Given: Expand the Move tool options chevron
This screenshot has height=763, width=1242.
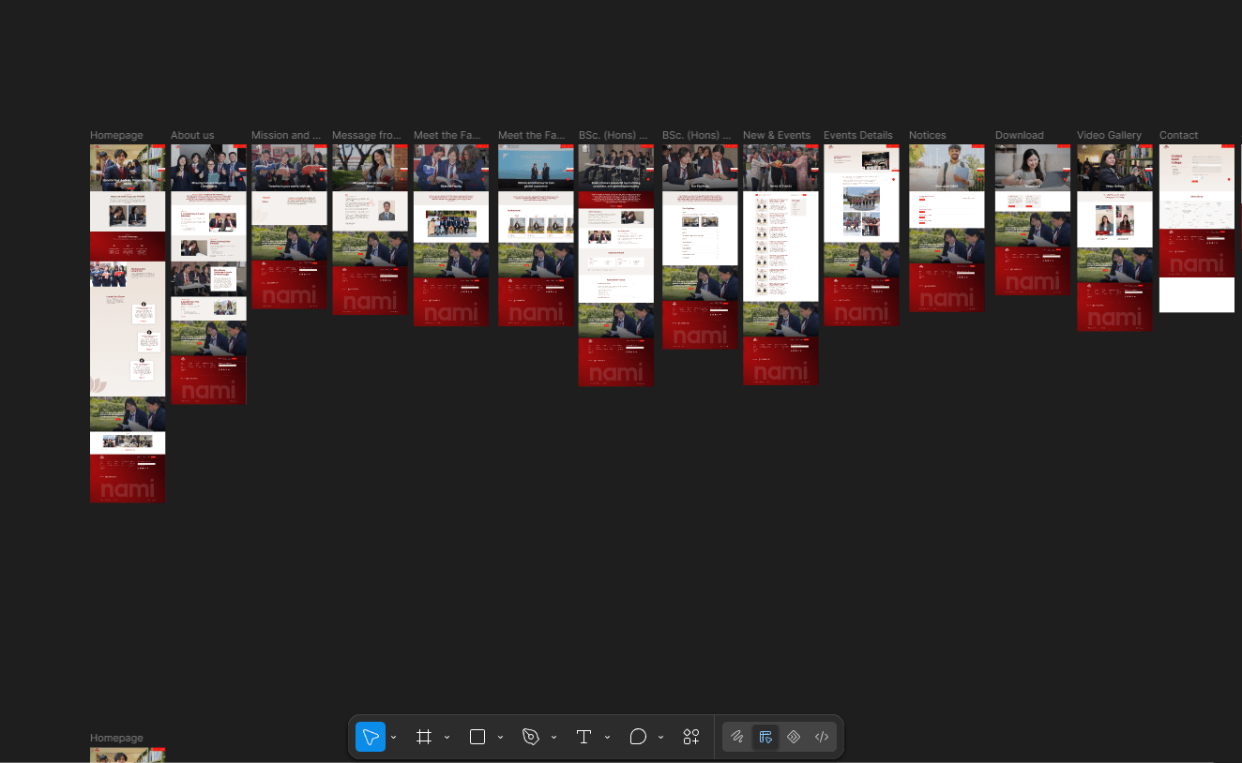Looking at the screenshot, I should click(x=393, y=738).
